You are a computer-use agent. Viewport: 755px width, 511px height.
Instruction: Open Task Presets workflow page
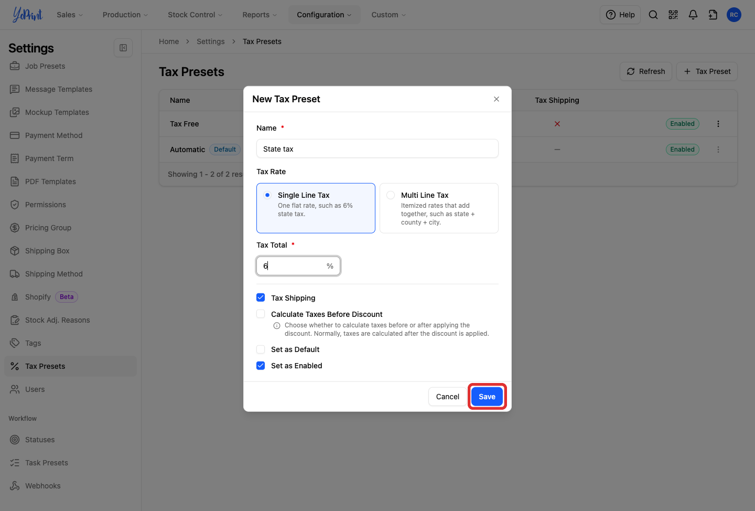(x=70, y=463)
